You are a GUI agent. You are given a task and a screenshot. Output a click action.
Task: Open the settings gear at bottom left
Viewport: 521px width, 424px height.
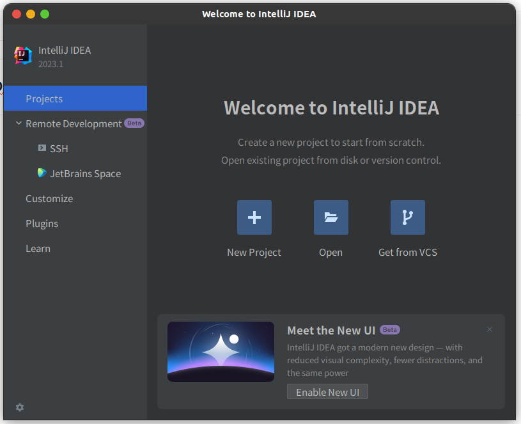pos(19,407)
